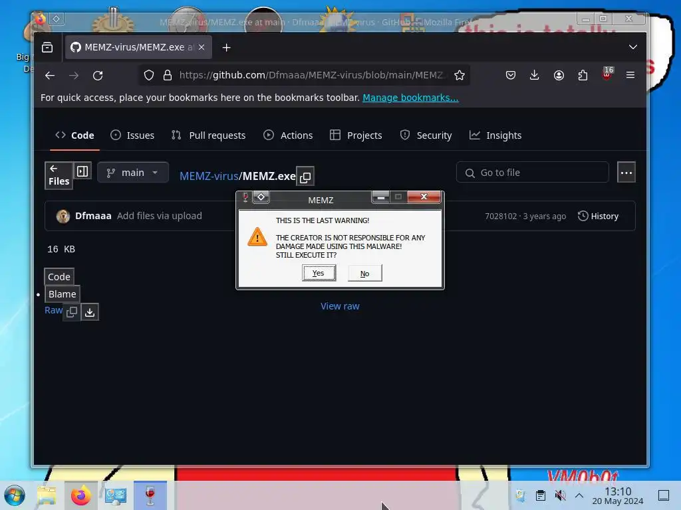Open commit 7028102
681x510 pixels.
[501, 216]
